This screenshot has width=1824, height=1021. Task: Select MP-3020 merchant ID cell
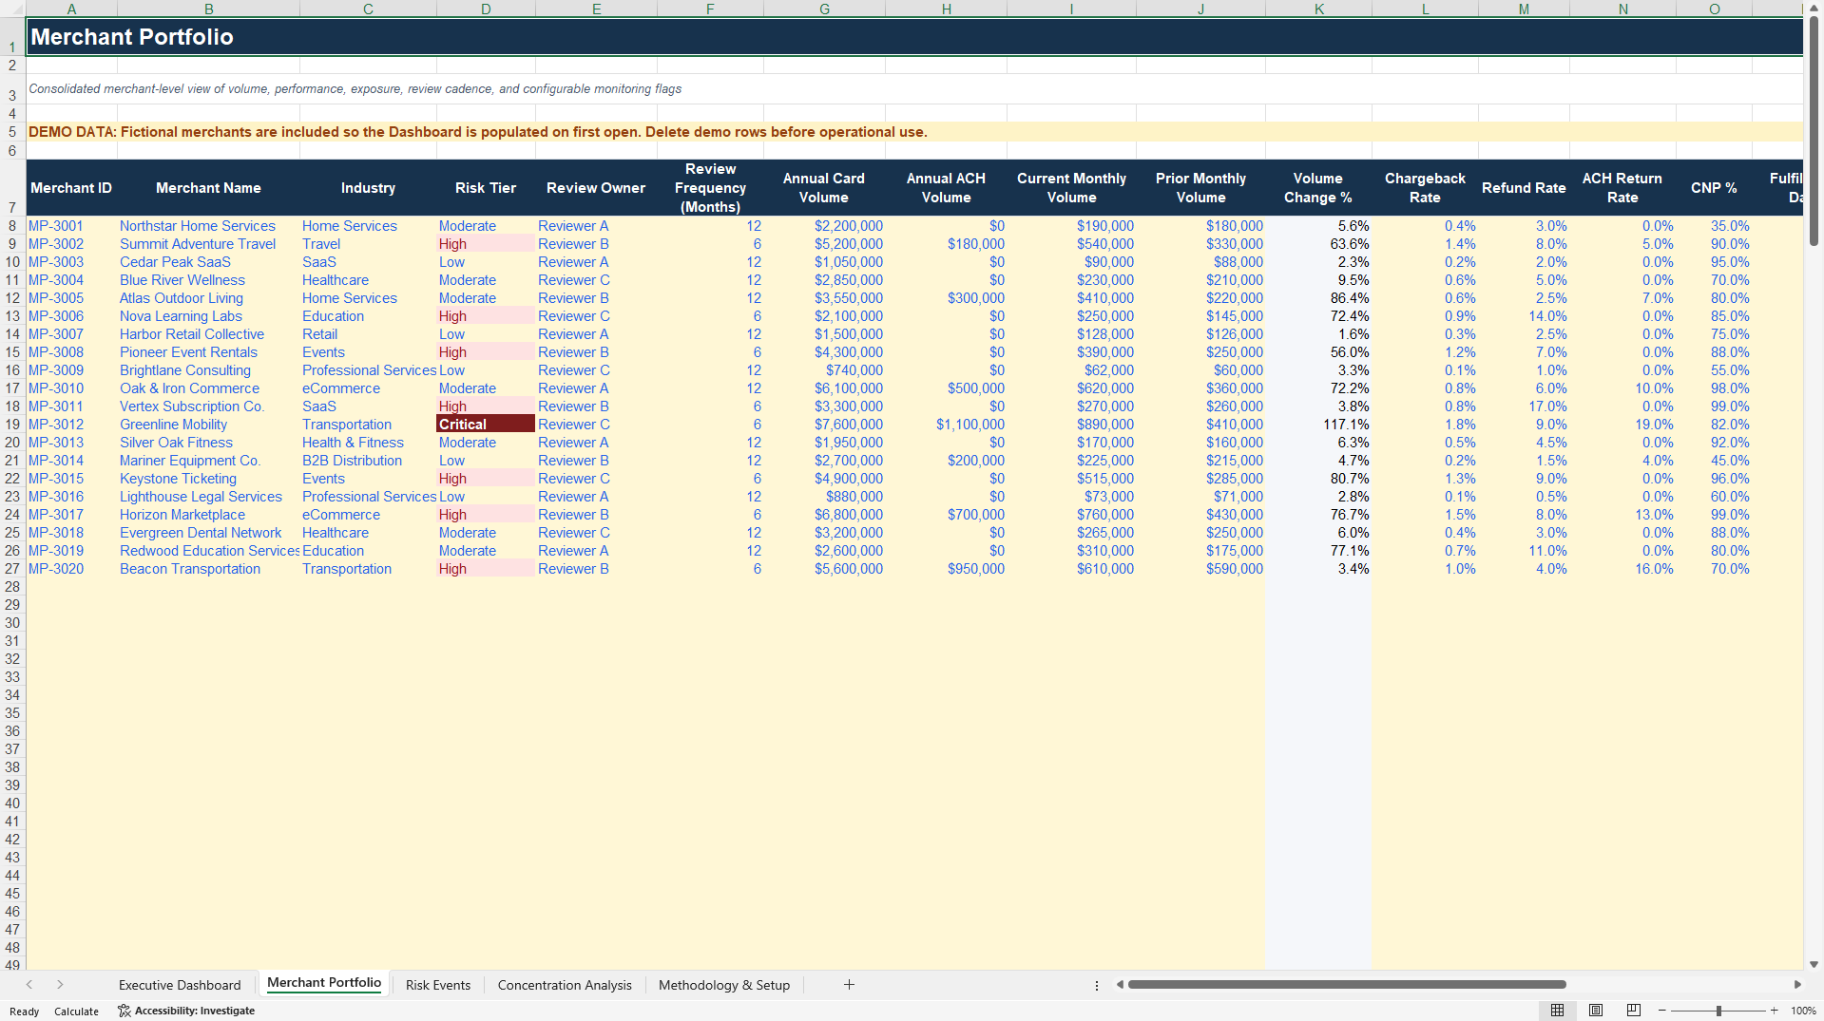[x=71, y=569]
